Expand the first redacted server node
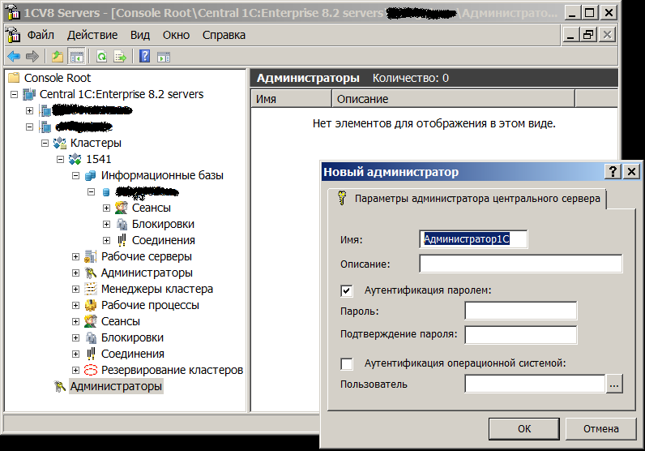This screenshot has width=645, height=451. pyautogui.click(x=29, y=110)
